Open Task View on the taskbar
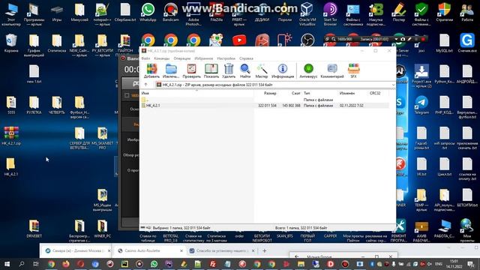This screenshot has width=480, height=270. pyautogui.click(x=36, y=264)
